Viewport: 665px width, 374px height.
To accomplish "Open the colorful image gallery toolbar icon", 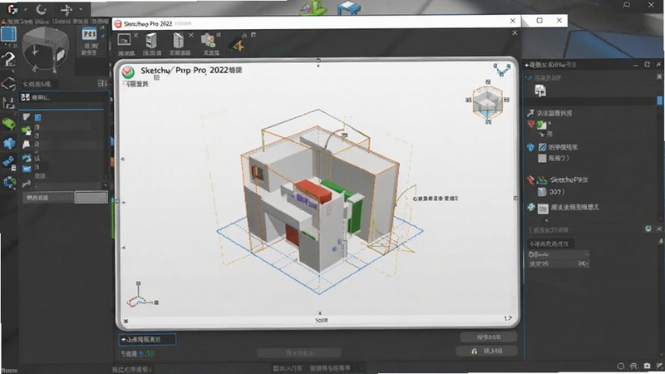I will coord(209,40).
